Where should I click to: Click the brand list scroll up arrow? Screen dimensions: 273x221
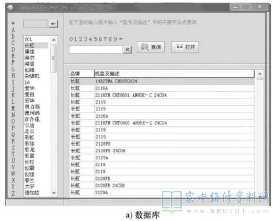(54, 40)
